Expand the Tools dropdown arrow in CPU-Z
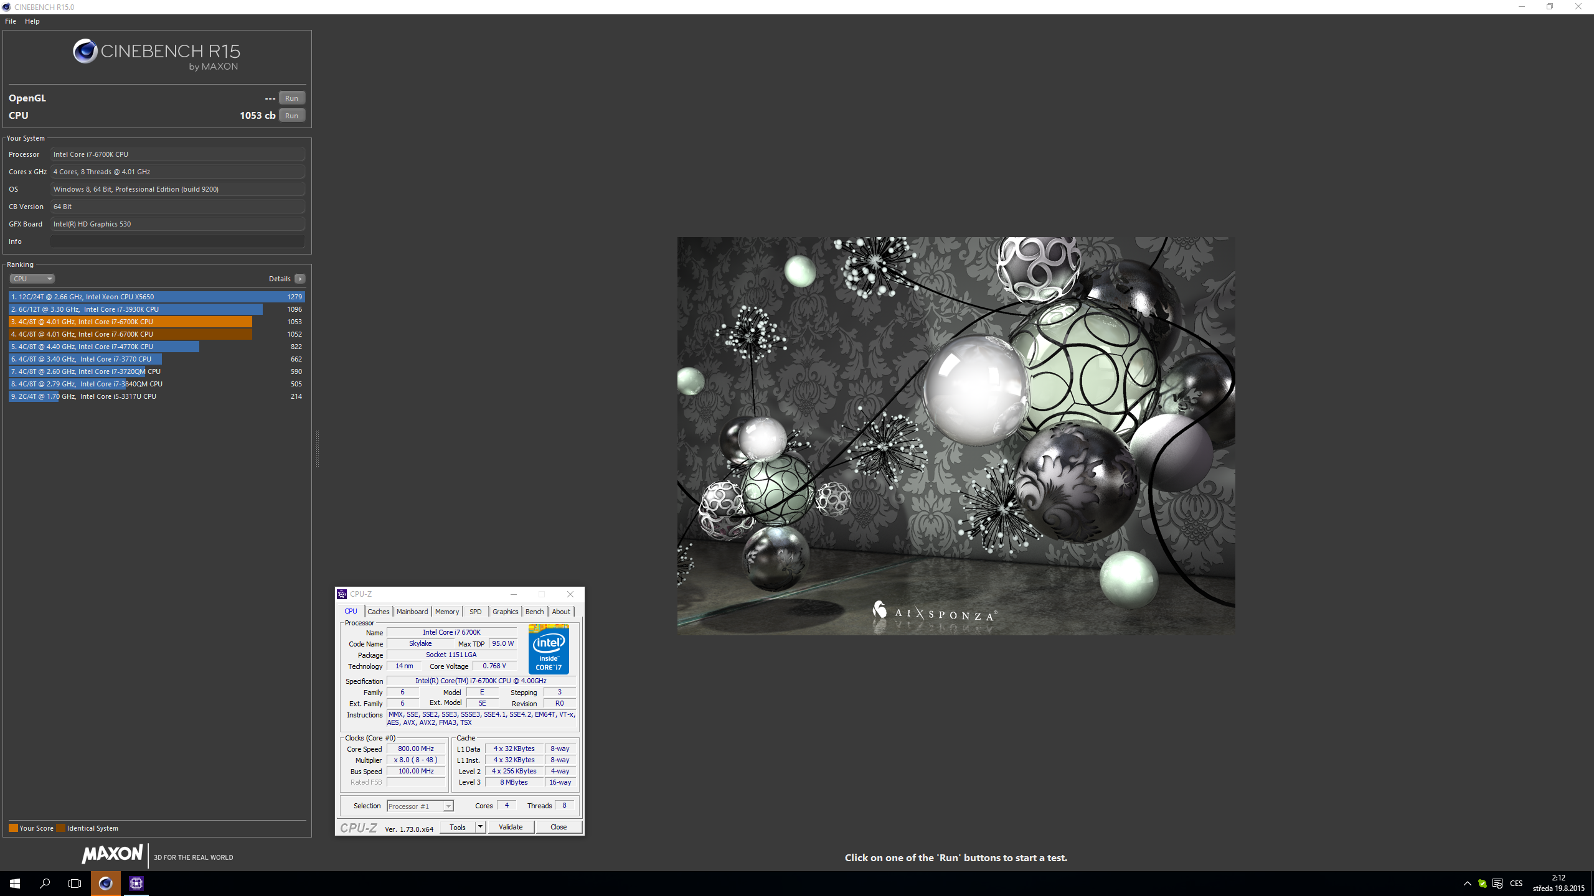The image size is (1594, 896). click(x=480, y=827)
